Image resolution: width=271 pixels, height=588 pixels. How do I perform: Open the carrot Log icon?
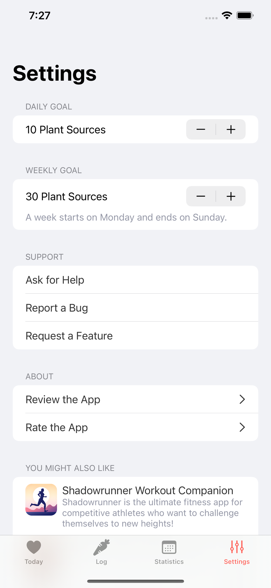pos(101,547)
